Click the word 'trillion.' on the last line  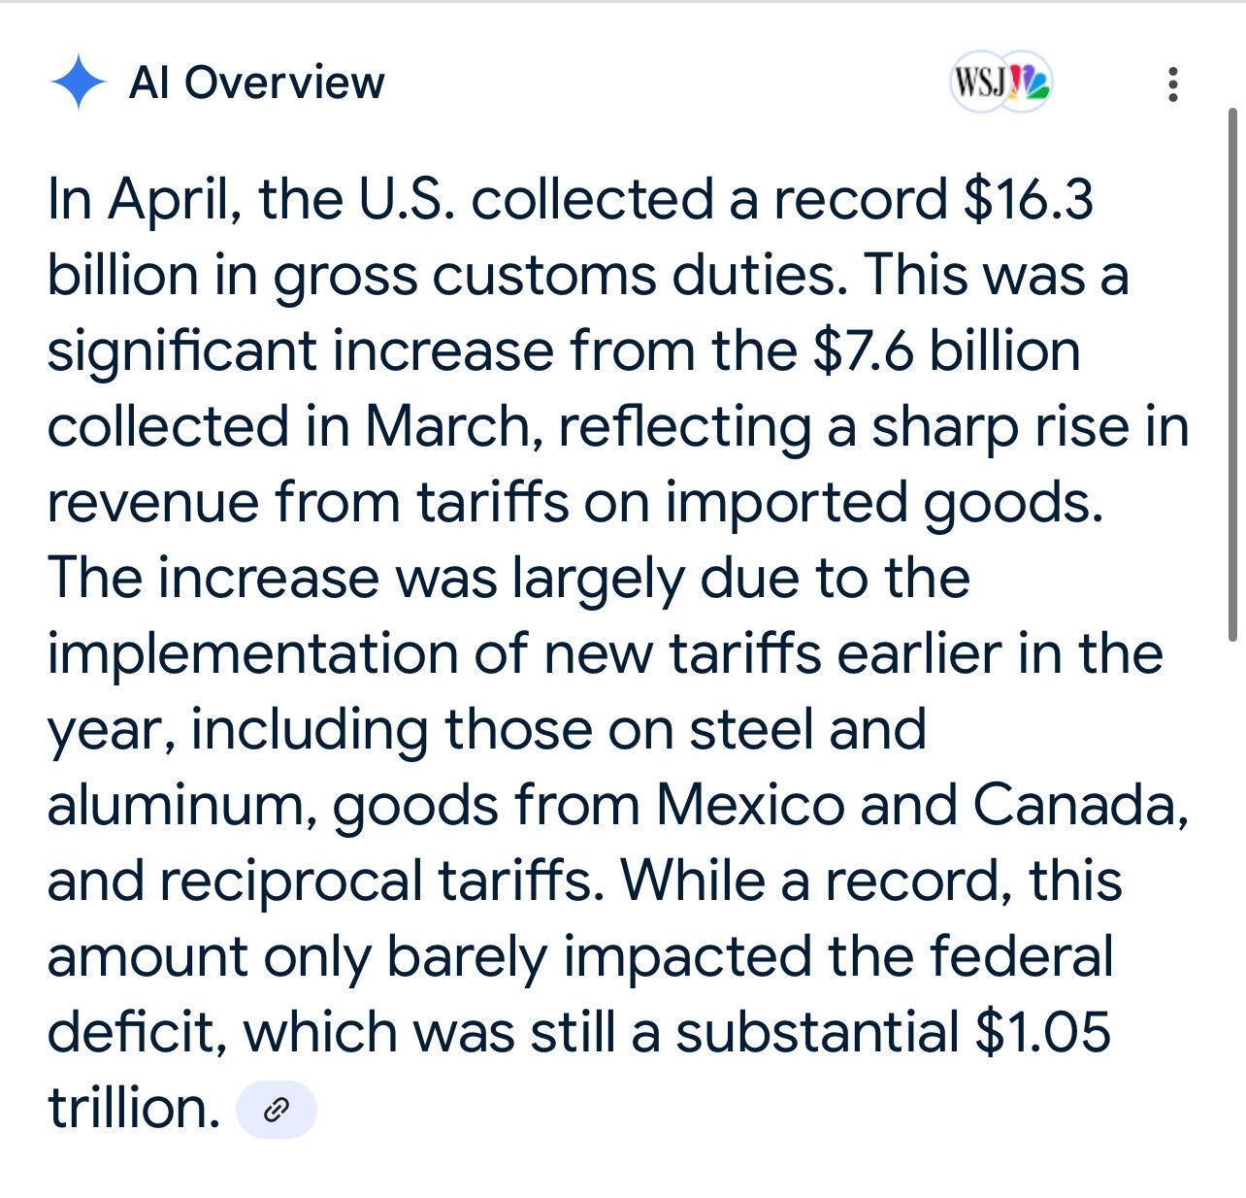(134, 1108)
